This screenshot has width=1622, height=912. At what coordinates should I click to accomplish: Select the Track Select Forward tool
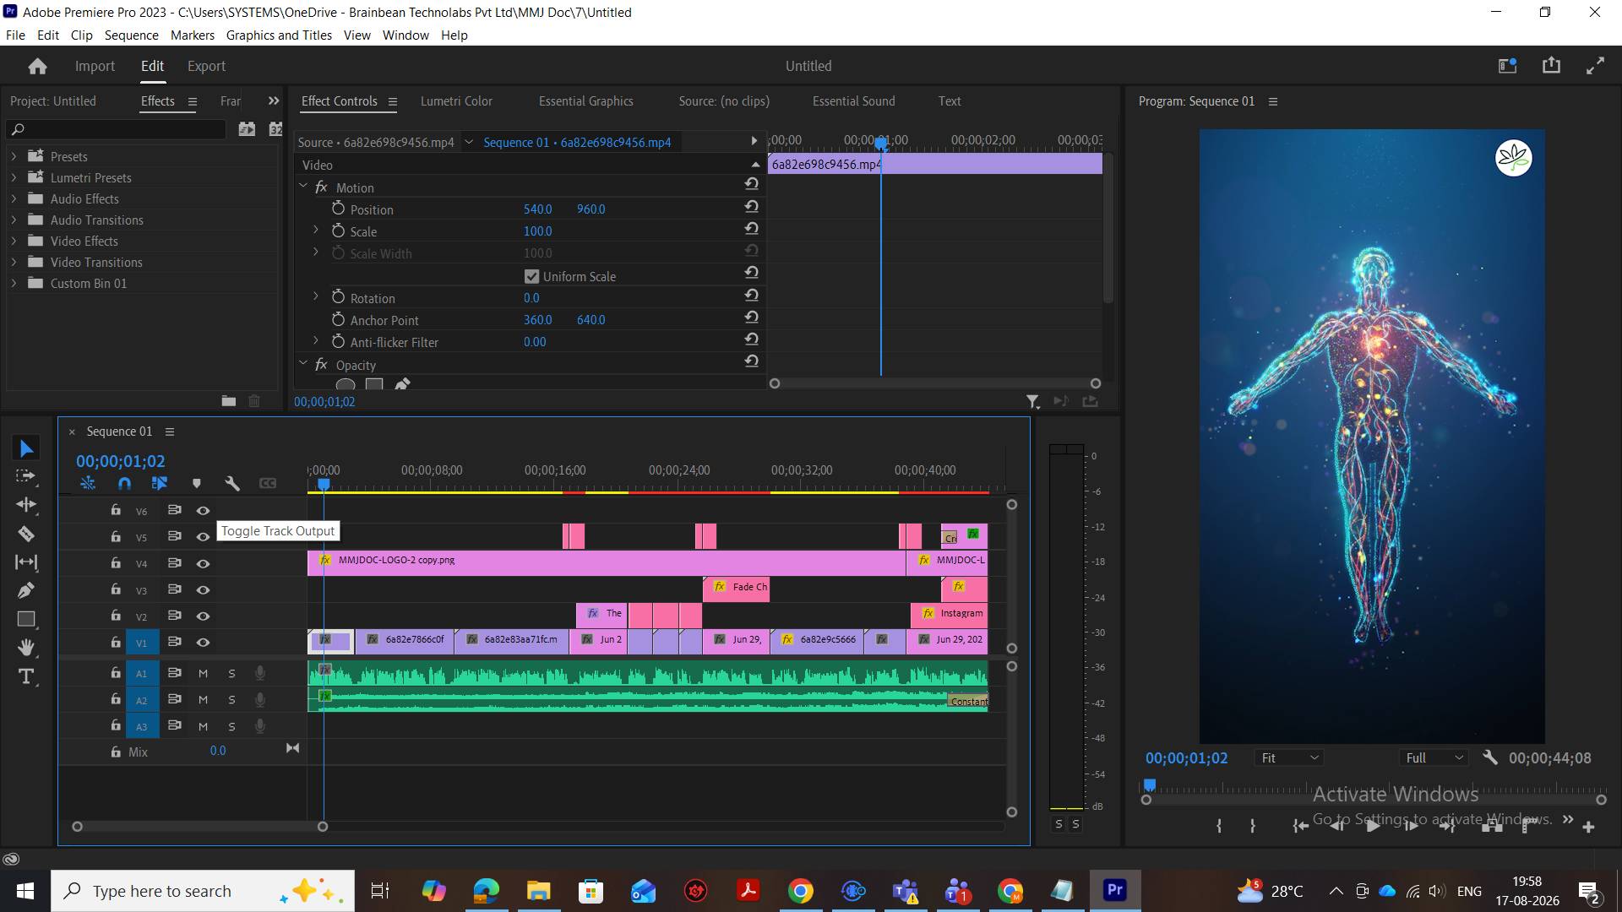tap(26, 476)
